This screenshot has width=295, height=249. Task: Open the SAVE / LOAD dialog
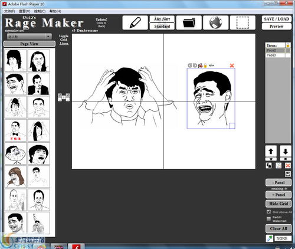(x=277, y=19)
